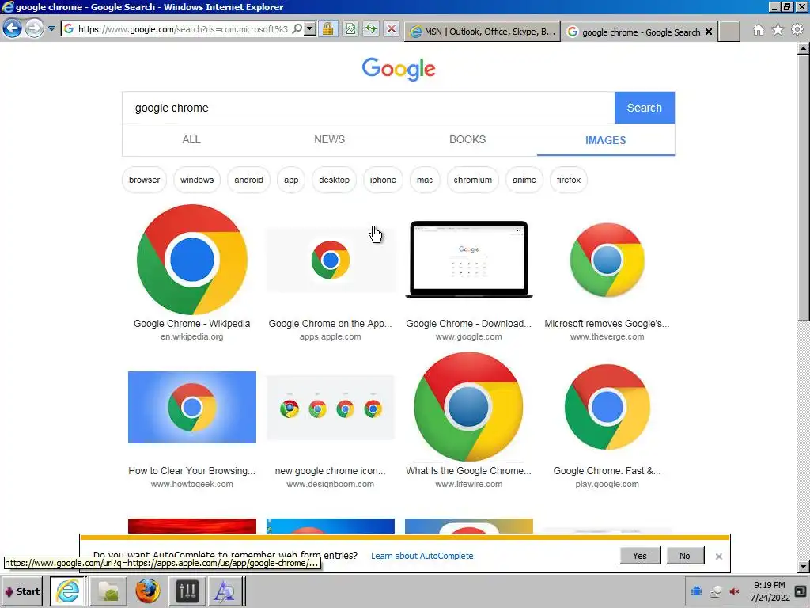The height and width of the screenshot is (608, 810).
Task: Filter images by the browser chip
Action: [144, 180]
